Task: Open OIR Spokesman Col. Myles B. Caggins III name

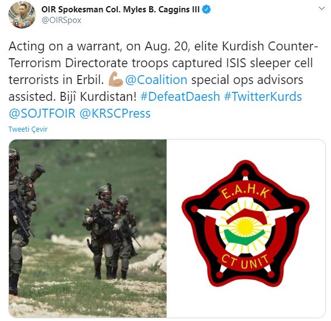Action: [x=120, y=10]
